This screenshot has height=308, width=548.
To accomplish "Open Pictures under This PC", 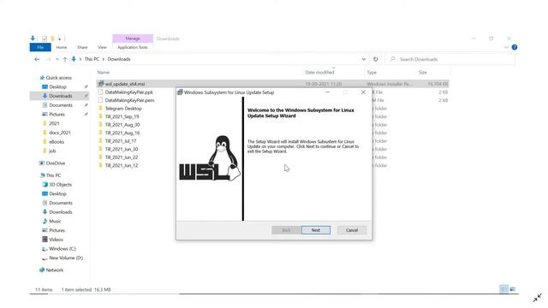I will tap(57, 230).
